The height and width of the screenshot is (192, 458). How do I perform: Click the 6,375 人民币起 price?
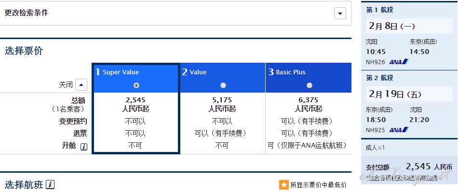[309, 105]
